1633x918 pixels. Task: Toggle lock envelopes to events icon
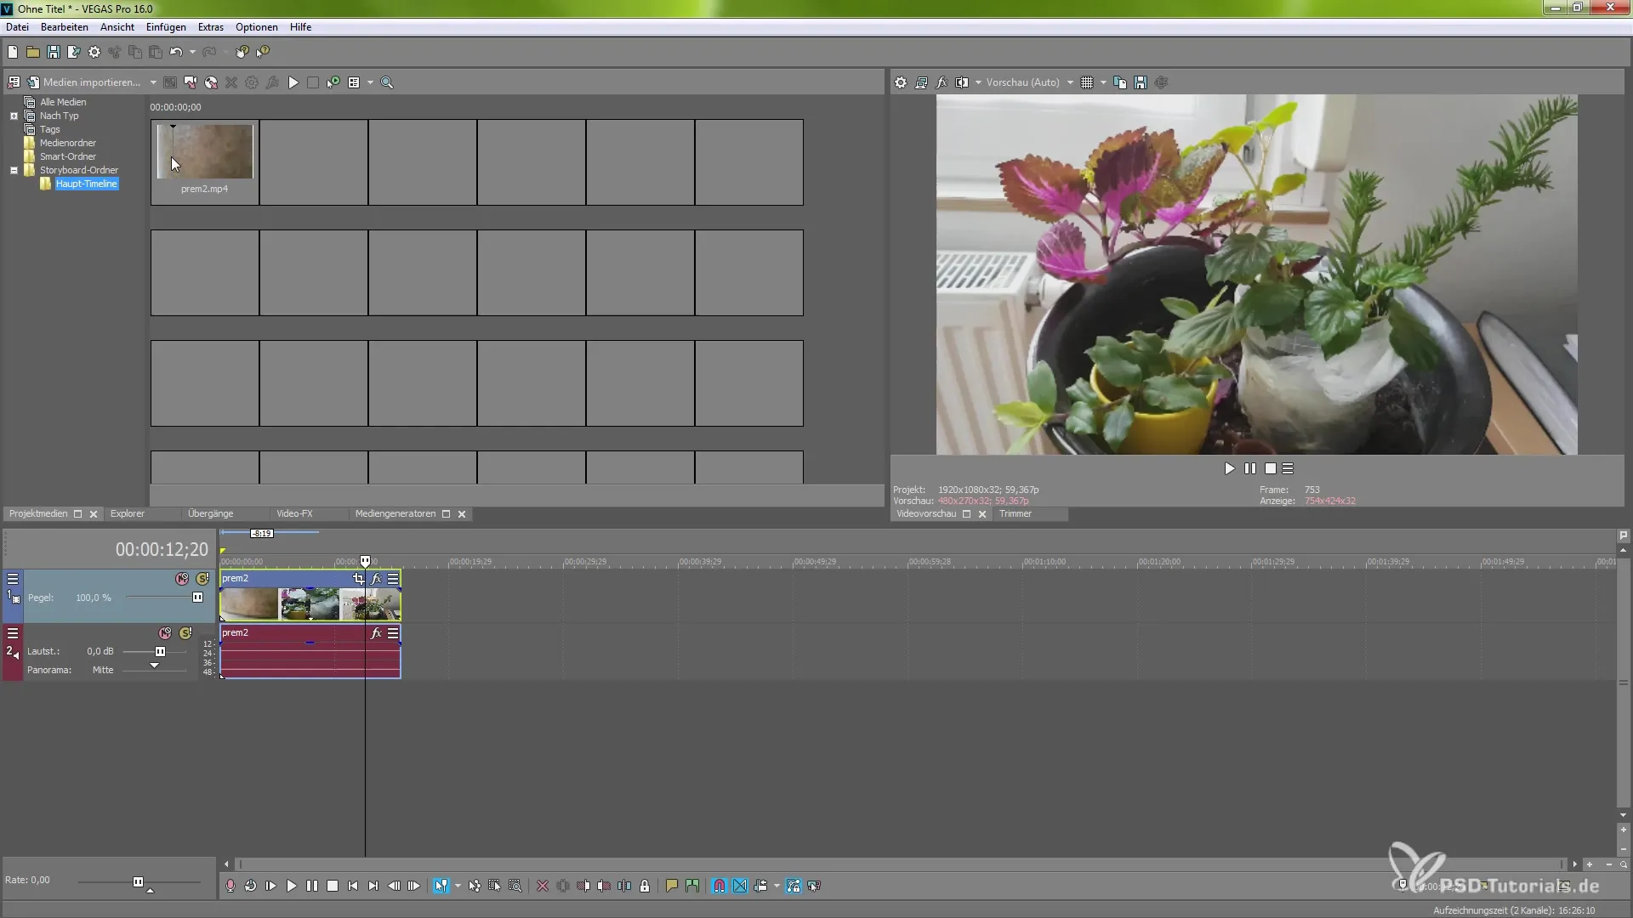click(794, 886)
